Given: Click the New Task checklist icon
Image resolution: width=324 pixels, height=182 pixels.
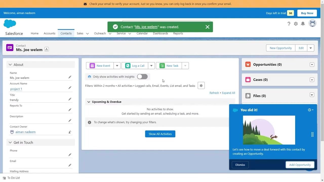Looking at the screenshot, I should pyautogui.click(x=162, y=66).
